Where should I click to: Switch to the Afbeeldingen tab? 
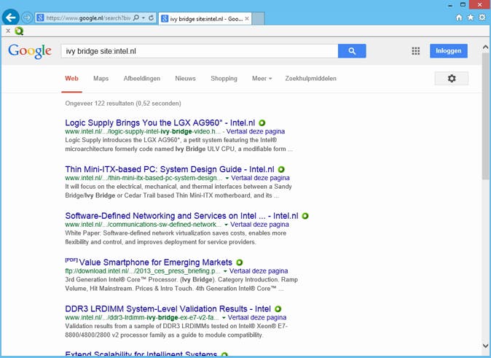click(142, 78)
